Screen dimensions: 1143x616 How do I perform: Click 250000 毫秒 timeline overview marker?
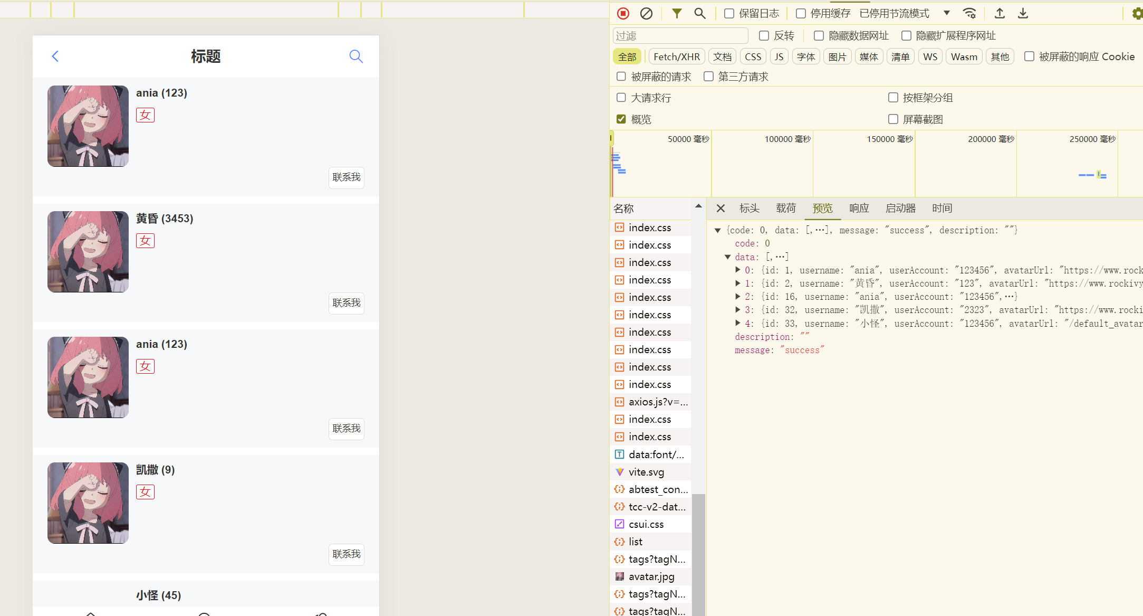(1092, 139)
